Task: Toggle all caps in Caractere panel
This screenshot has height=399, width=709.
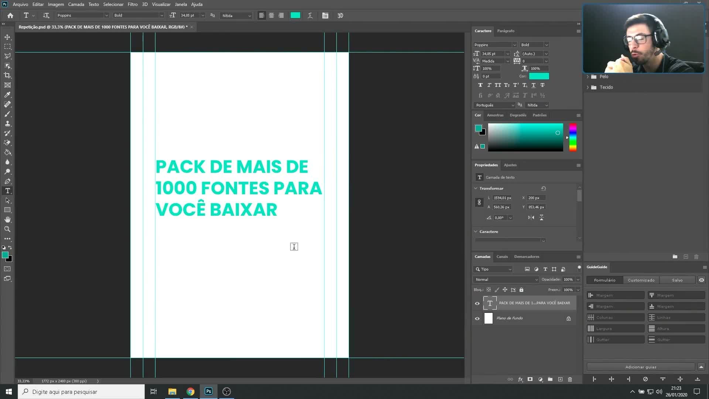Action: 498,85
